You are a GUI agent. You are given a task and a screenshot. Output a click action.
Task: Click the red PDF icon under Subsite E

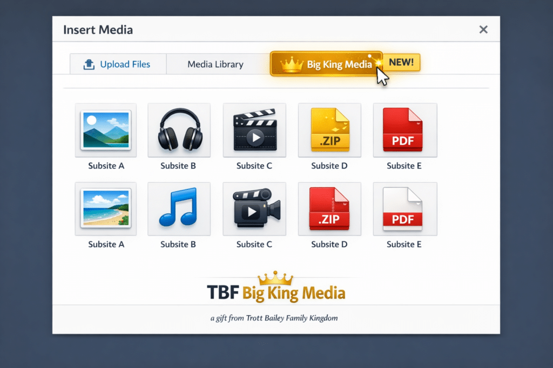point(404,129)
